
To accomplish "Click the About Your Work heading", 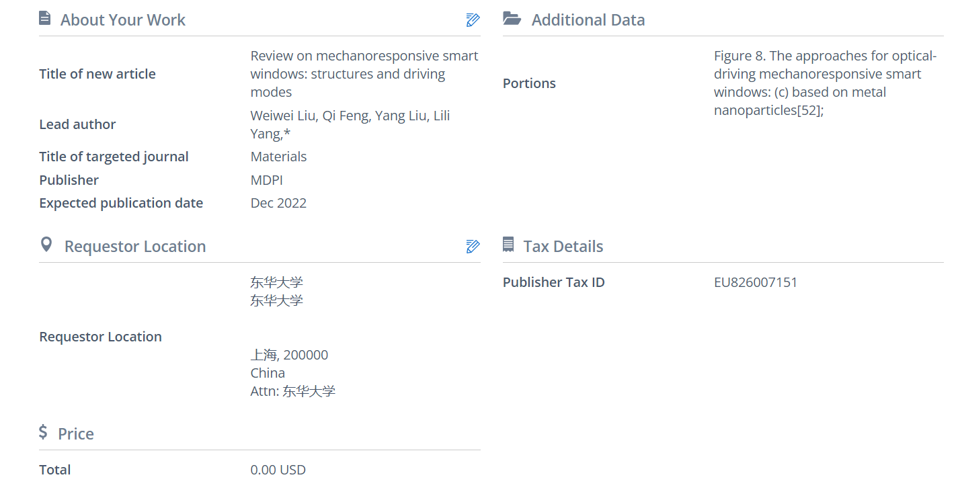I will click(123, 20).
